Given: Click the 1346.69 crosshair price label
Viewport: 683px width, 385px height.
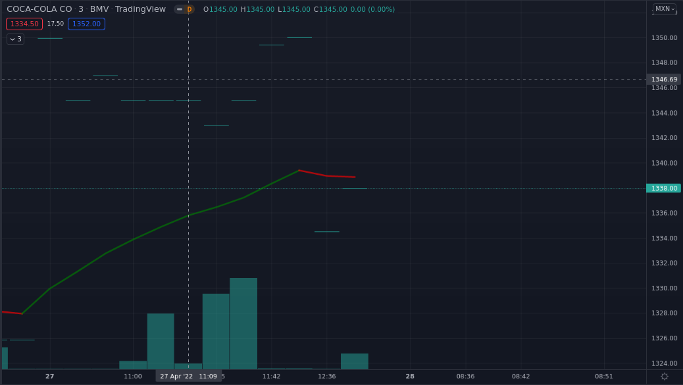Looking at the screenshot, I should pos(665,79).
